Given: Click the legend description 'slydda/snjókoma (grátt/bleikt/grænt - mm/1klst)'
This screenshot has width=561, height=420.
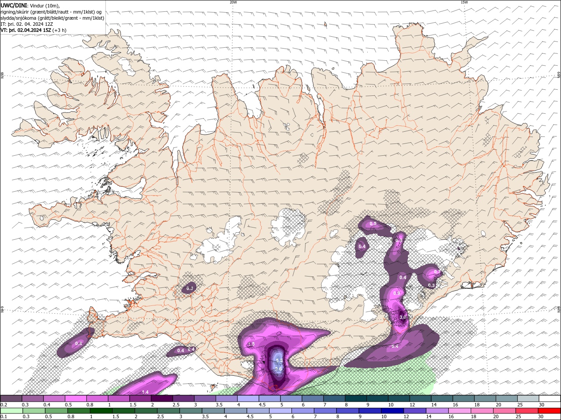Looking at the screenshot, I should coord(52,18).
